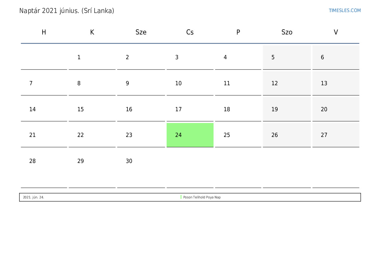Click the calendar title Naptár 2021 június
Screen dimensions: 380x269
click(67, 11)
